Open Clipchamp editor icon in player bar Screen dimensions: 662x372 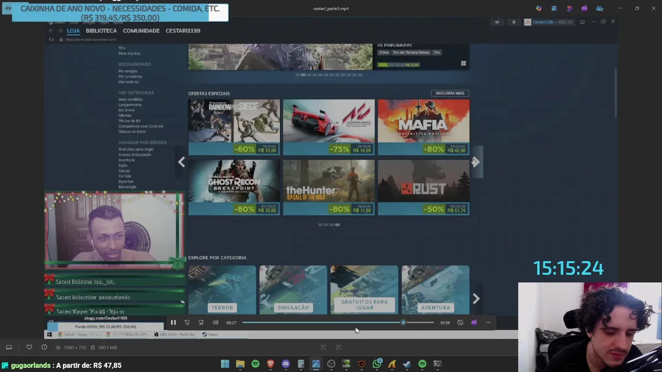474,322
